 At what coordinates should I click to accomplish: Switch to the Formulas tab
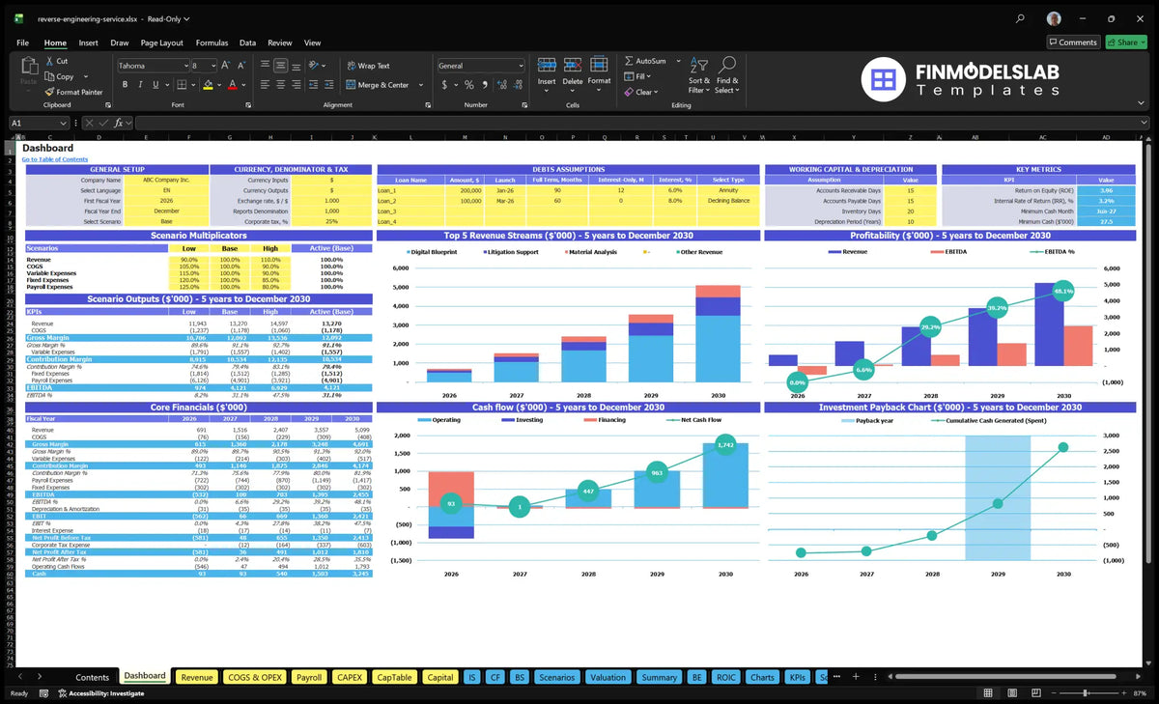(x=212, y=42)
